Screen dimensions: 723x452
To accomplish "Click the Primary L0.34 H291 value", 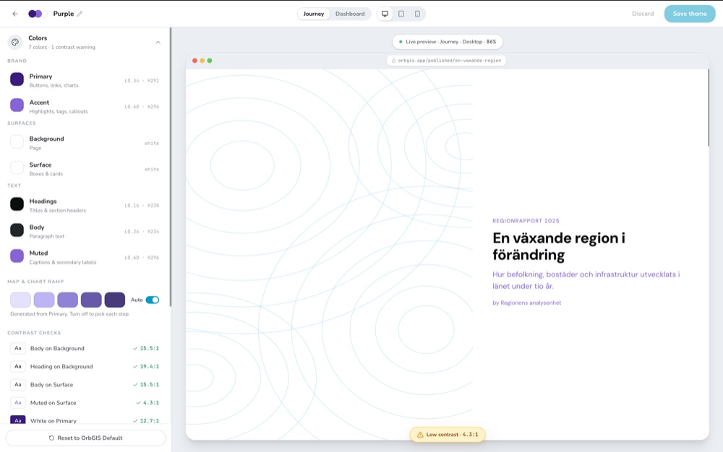I will click(142, 81).
